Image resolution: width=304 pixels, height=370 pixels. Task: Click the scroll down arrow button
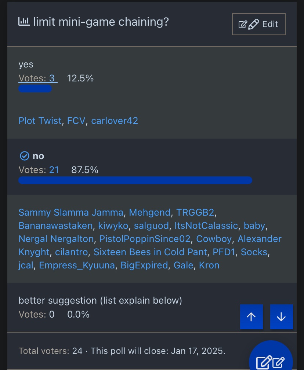281,317
